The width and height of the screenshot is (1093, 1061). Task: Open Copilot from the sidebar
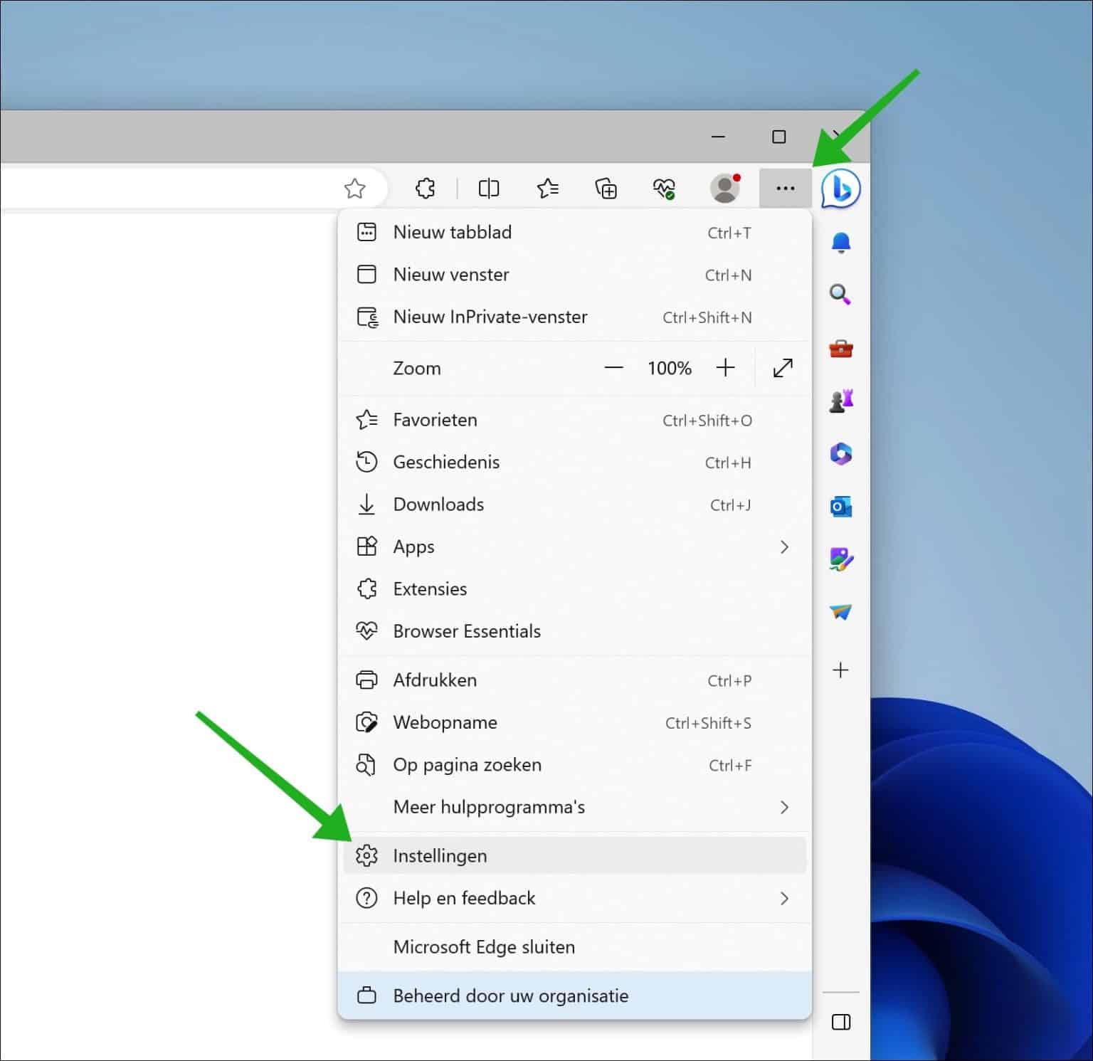coord(840,189)
